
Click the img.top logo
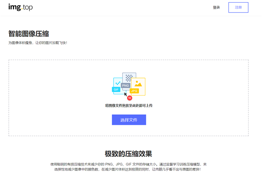click(x=20, y=7)
